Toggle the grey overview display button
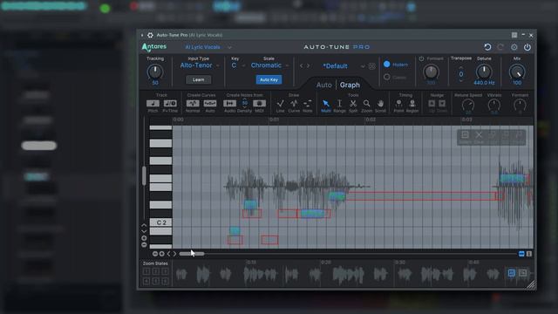Image resolution: width=558 pixels, height=314 pixels. coord(522,273)
